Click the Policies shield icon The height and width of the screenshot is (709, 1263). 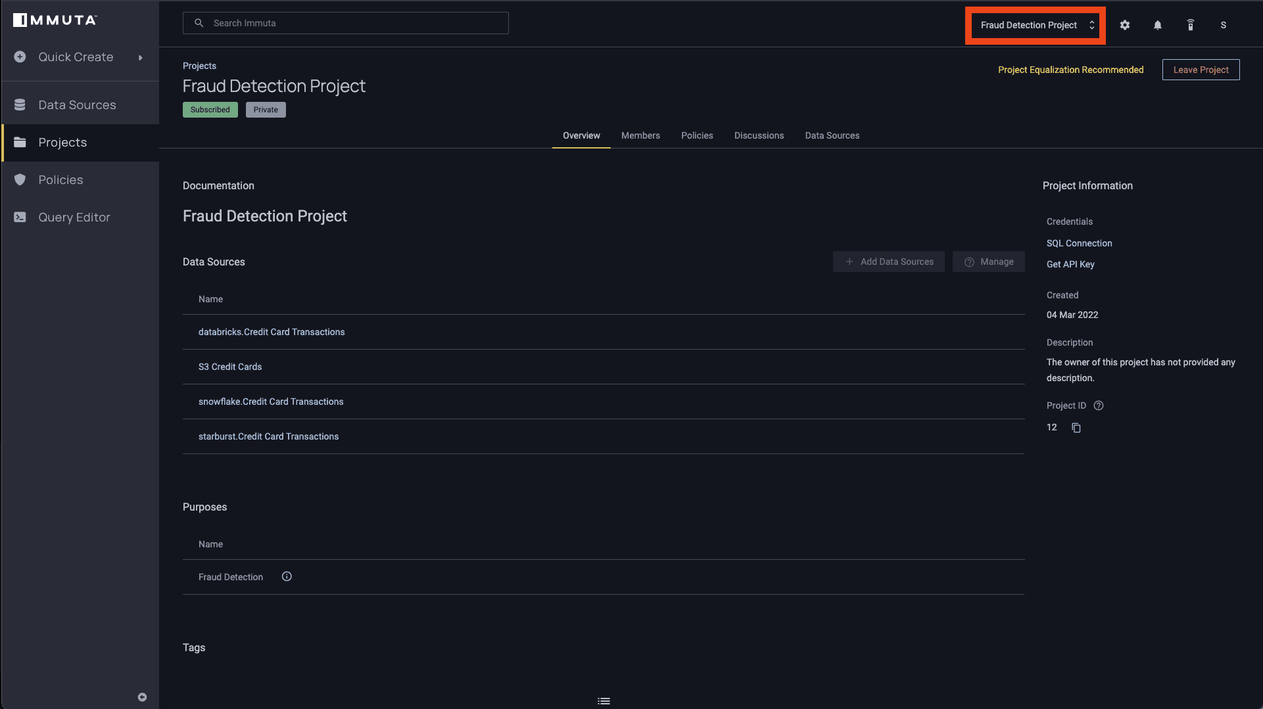(x=20, y=180)
